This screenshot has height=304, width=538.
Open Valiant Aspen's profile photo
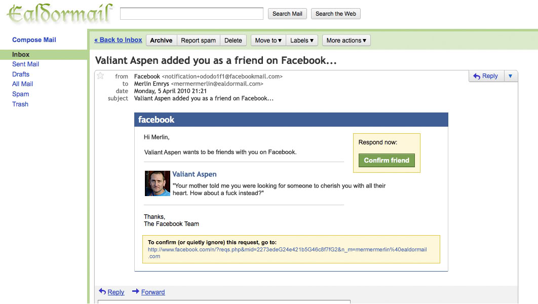pyautogui.click(x=158, y=183)
